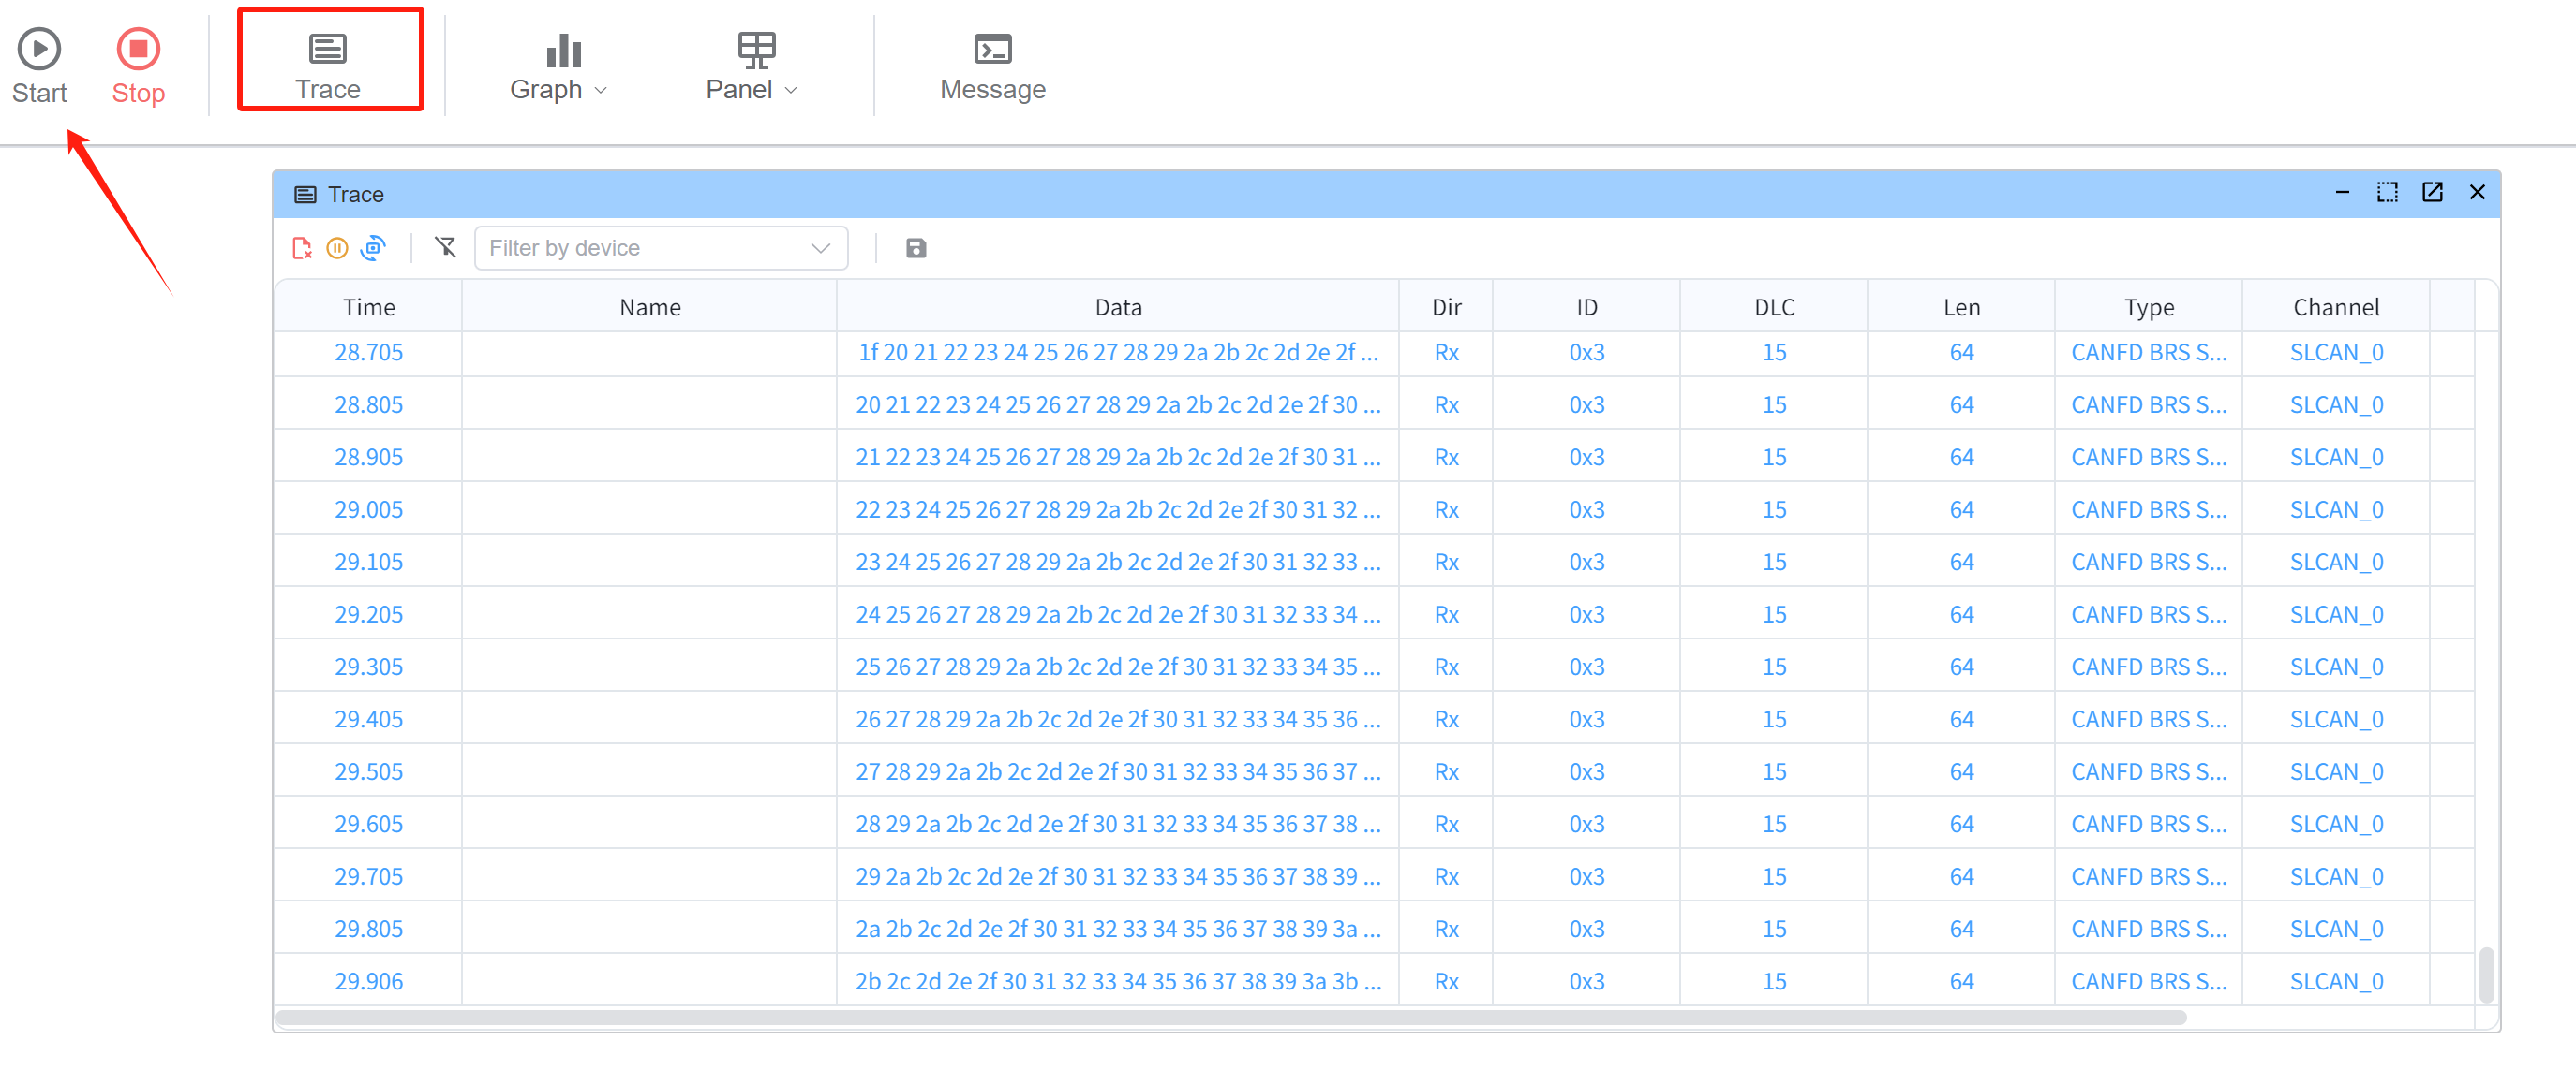
Task: Click the time cell 29.906
Action: [x=369, y=982]
